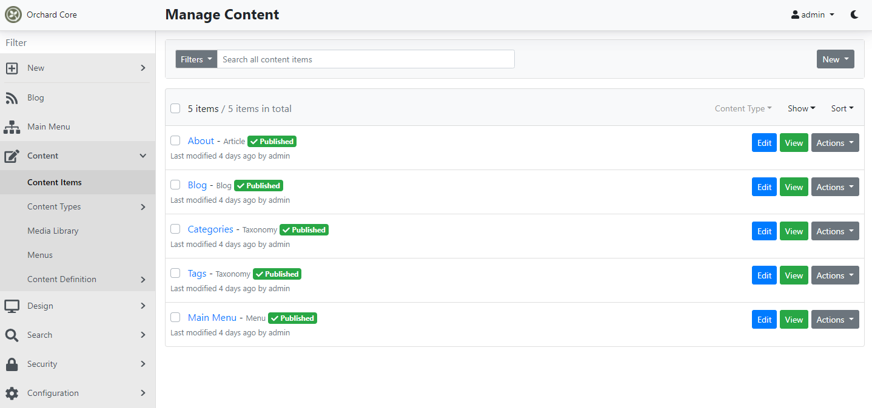
Task: Click the Main Menu sitemap icon
Action: pos(12,127)
